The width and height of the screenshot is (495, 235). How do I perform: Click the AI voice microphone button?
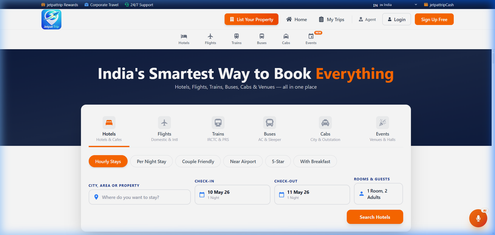click(x=478, y=218)
